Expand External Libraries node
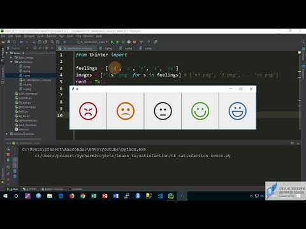 pyautogui.click(x=7, y=134)
